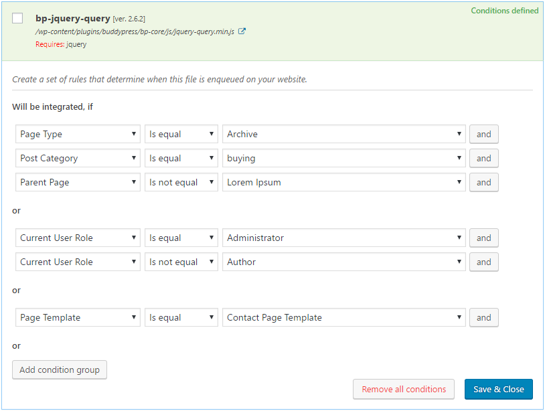Open the Post Category condition dropdown

click(78, 158)
